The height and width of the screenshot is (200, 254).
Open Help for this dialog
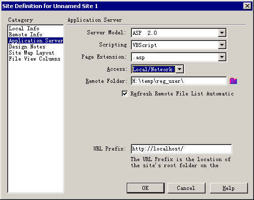229,188
